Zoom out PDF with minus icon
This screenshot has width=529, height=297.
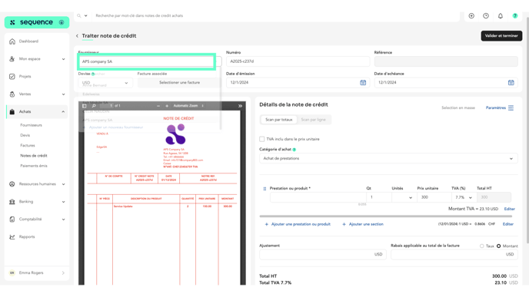point(158,106)
